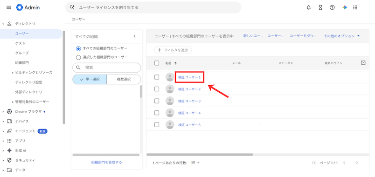Screen dimensions: 375x177
Task: Collapse the ディレクトリ section
Action: [3, 24]
